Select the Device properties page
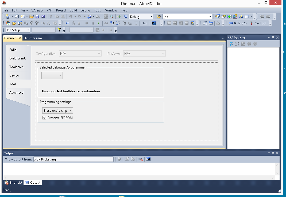Screen dimensions: 286x197 [14, 75]
